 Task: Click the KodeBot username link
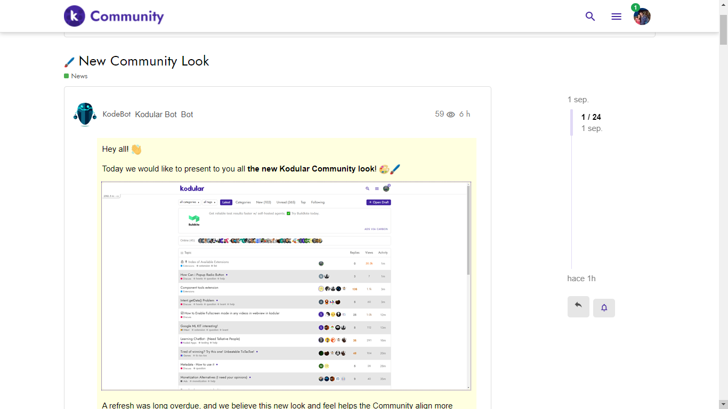click(x=117, y=114)
